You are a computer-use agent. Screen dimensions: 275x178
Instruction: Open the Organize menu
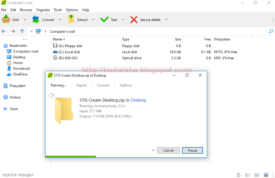pyautogui.click(x=43, y=10)
